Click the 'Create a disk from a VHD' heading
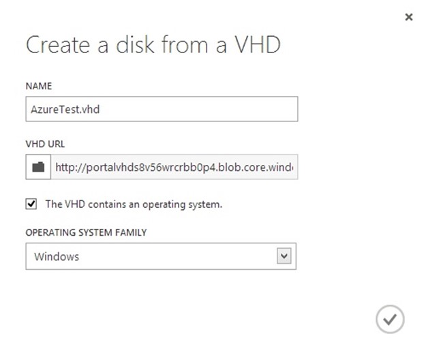426x355 pixels. tap(153, 45)
